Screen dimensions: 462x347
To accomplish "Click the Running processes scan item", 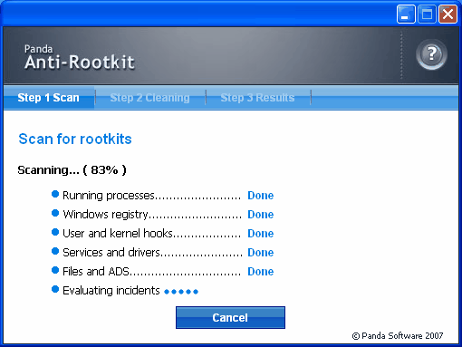I will (162, 196).
